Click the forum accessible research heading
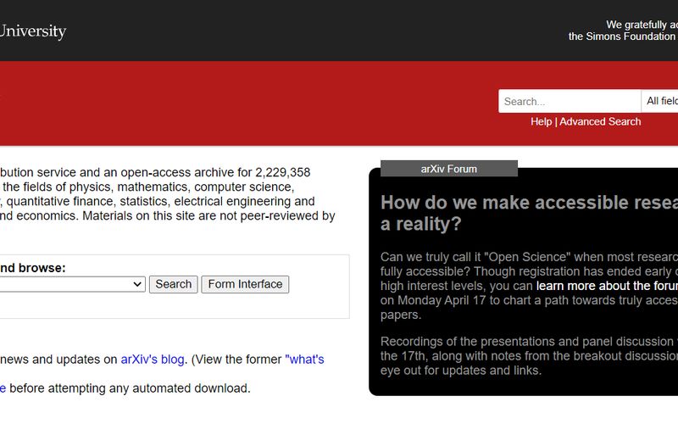Image resolution: width=678 pixels, height=424 pixels. pos(529,213)
